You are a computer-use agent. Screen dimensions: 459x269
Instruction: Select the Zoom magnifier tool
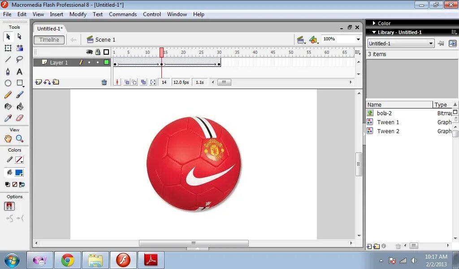click(19, 139)
